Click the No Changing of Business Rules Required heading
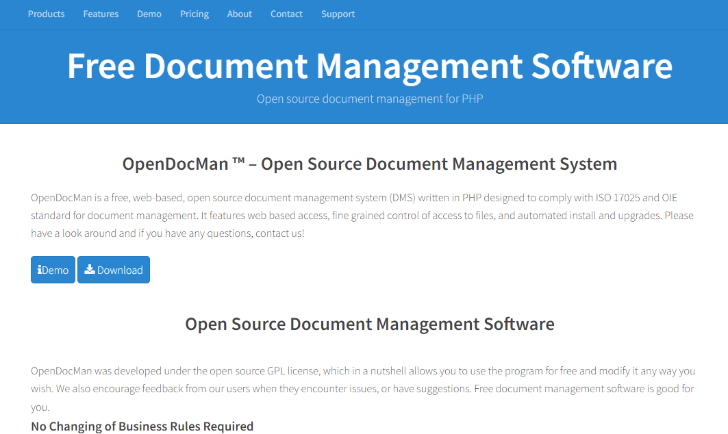The height and width of the screenshot is (434, 728). [x=142, y=426]
